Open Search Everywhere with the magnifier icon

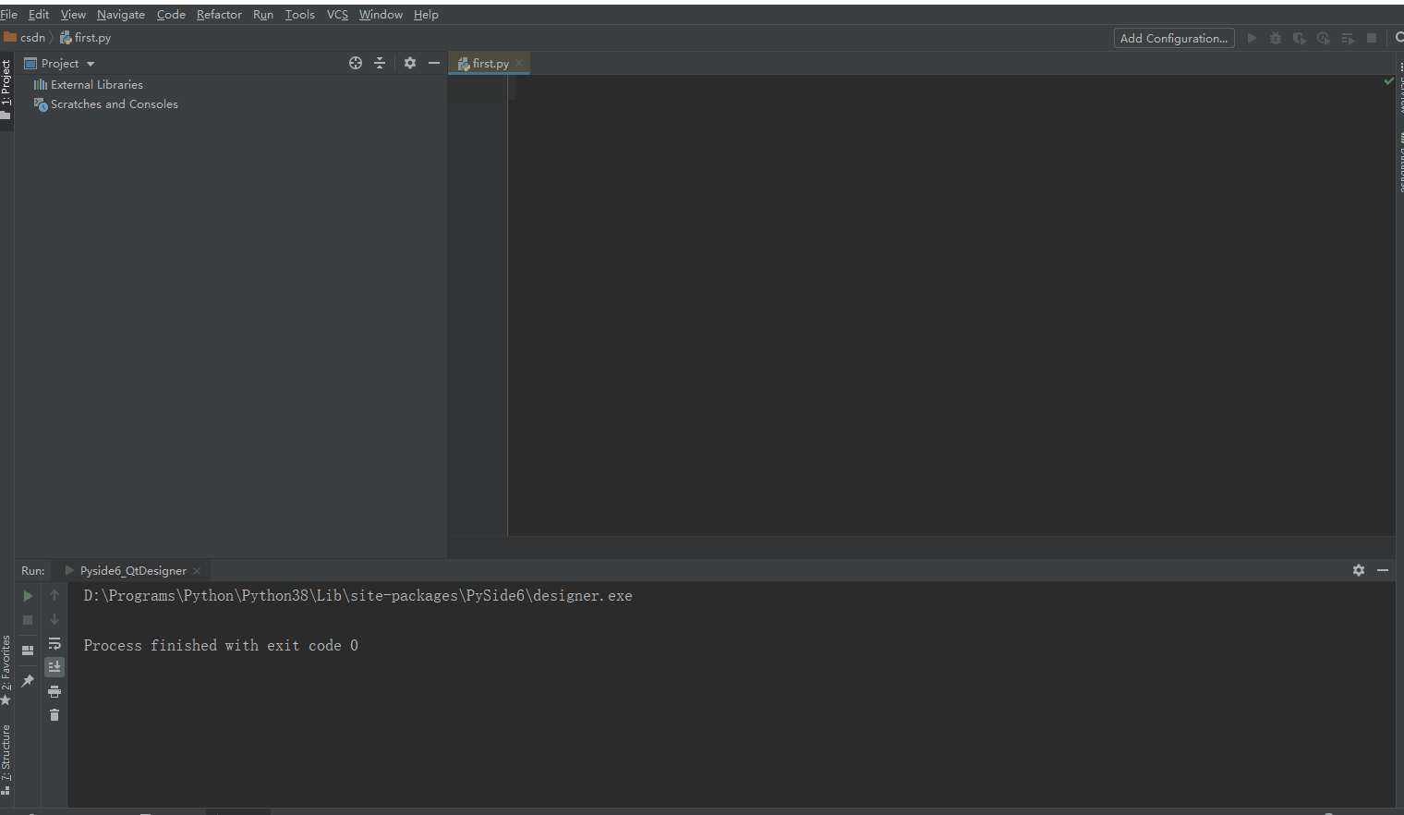tap(1398, 38)
